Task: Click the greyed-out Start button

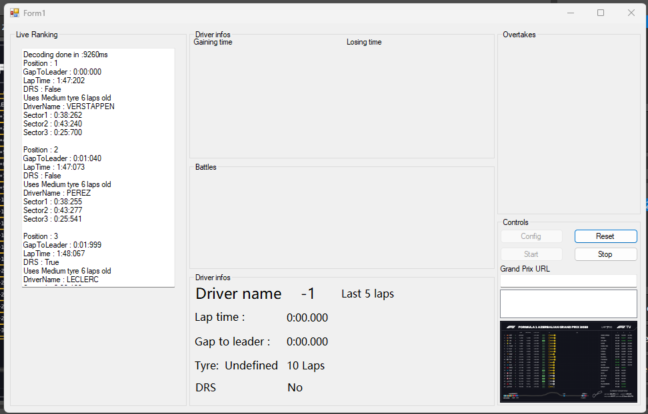Action: tap(531, 254)
